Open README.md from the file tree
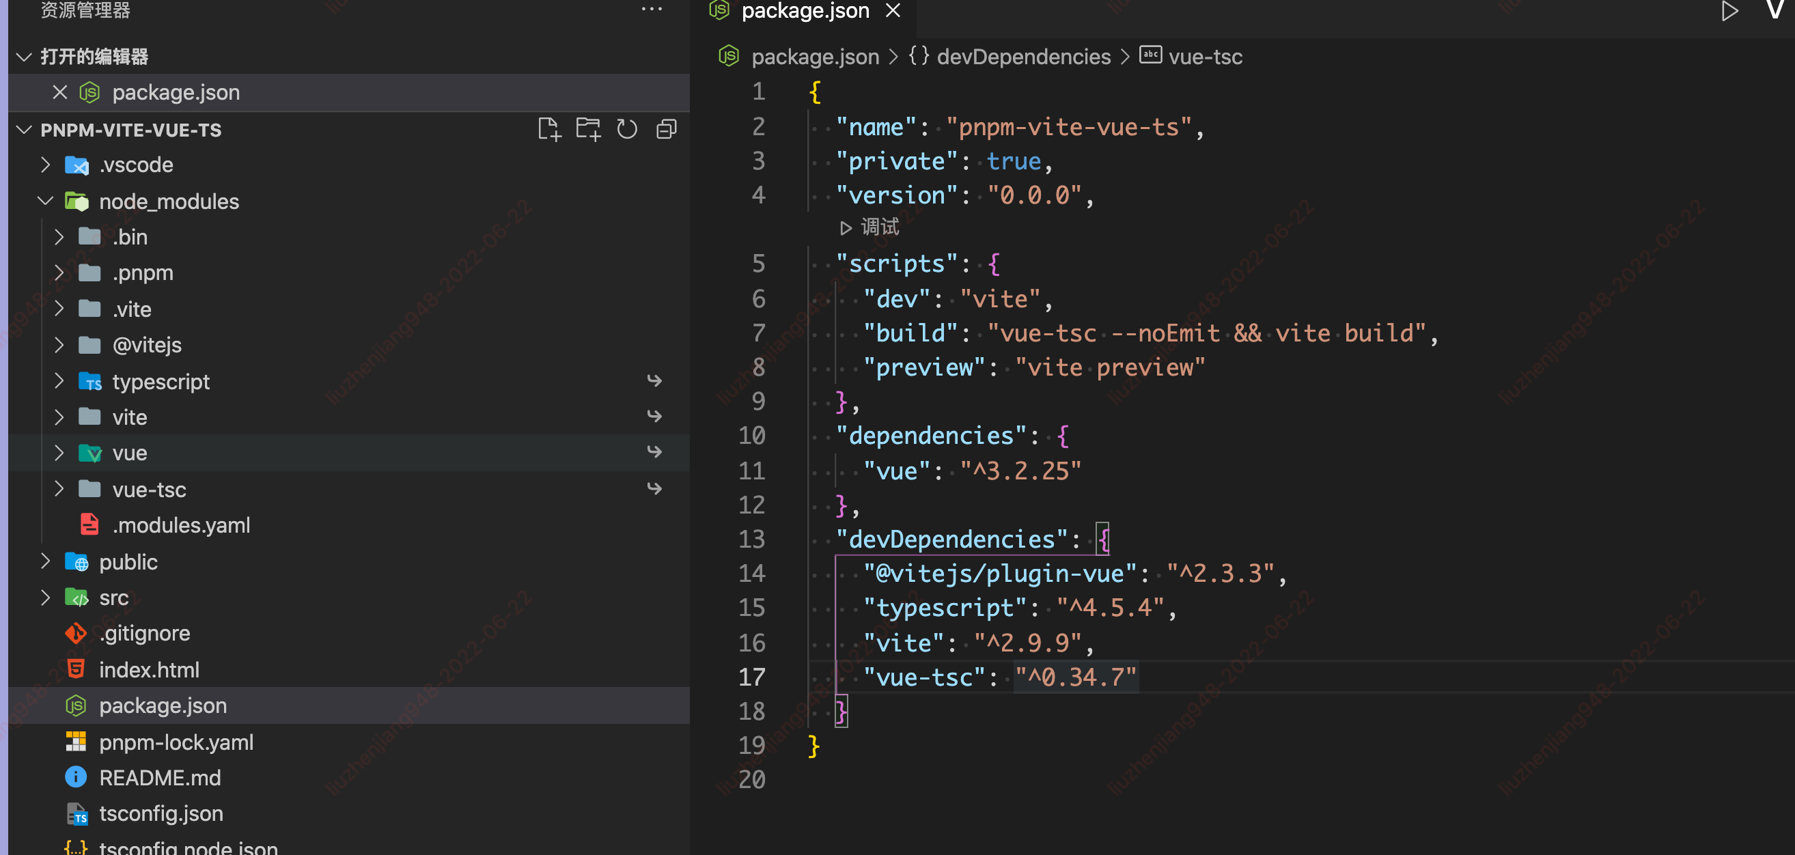 [349, 777]
